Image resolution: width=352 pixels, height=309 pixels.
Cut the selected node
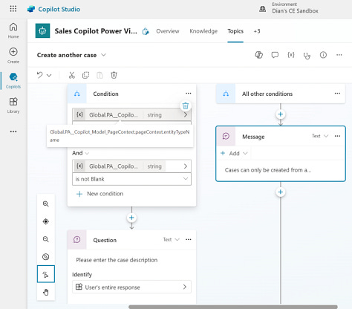tap(72, 75)
